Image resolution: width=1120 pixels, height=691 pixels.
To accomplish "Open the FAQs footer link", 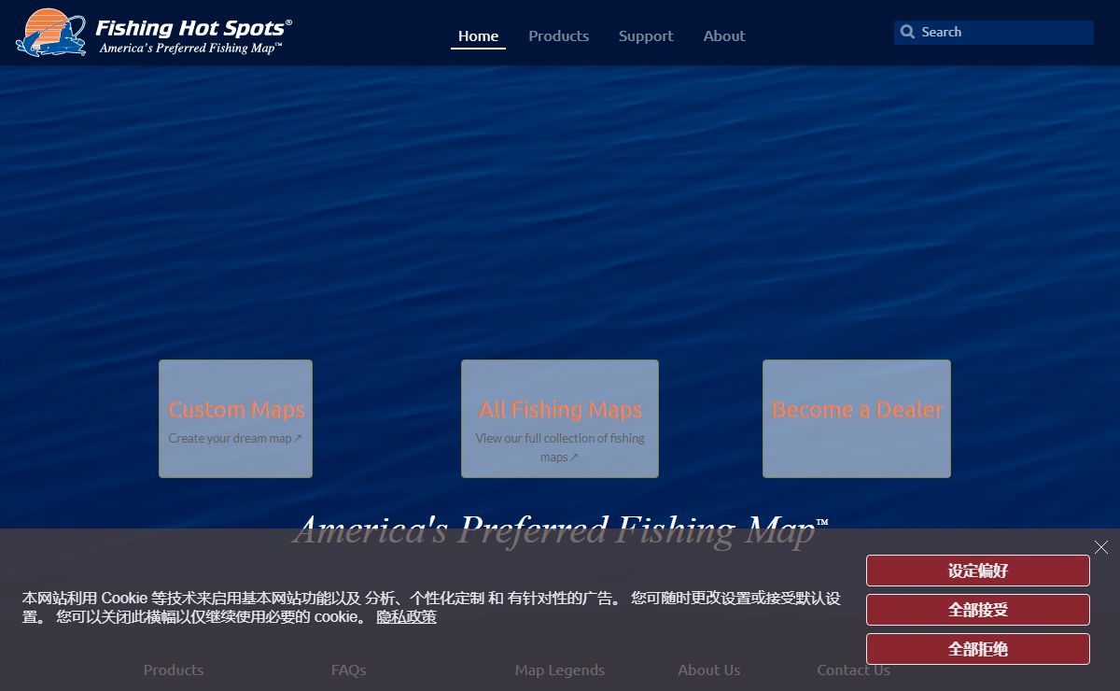I will click(348, 670).
